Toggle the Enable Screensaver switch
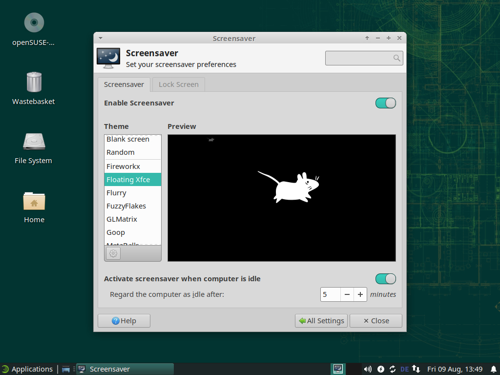The width and height of the screenshot is (500, 375). tap(385, 103)
